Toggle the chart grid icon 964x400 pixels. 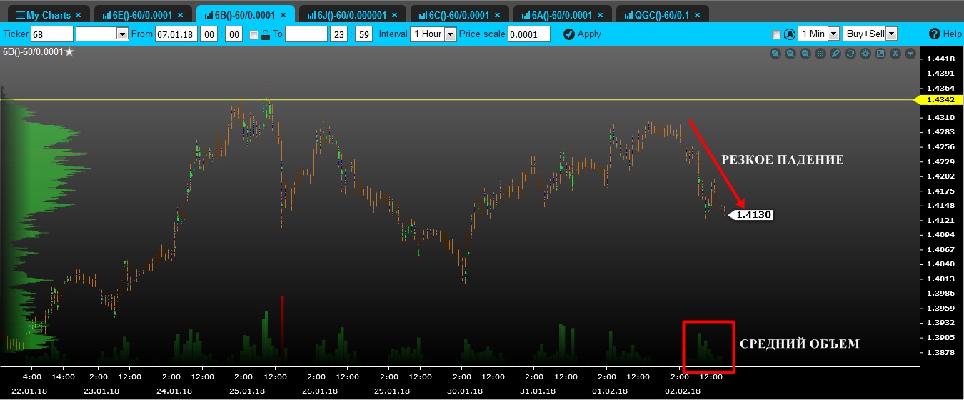820,54
